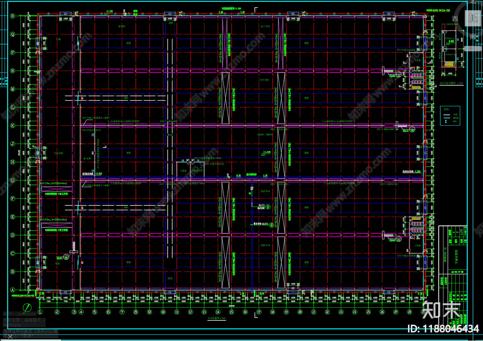Open the 未命名 UCS dropdown below the ViewCube
The height and width of the screenshot is (341, 483).
[473, 49]
